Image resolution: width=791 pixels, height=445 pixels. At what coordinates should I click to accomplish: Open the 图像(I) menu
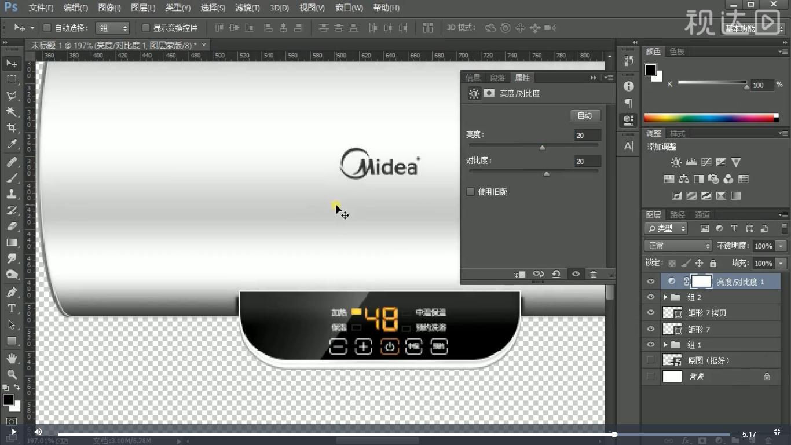(x=109, y=8)
